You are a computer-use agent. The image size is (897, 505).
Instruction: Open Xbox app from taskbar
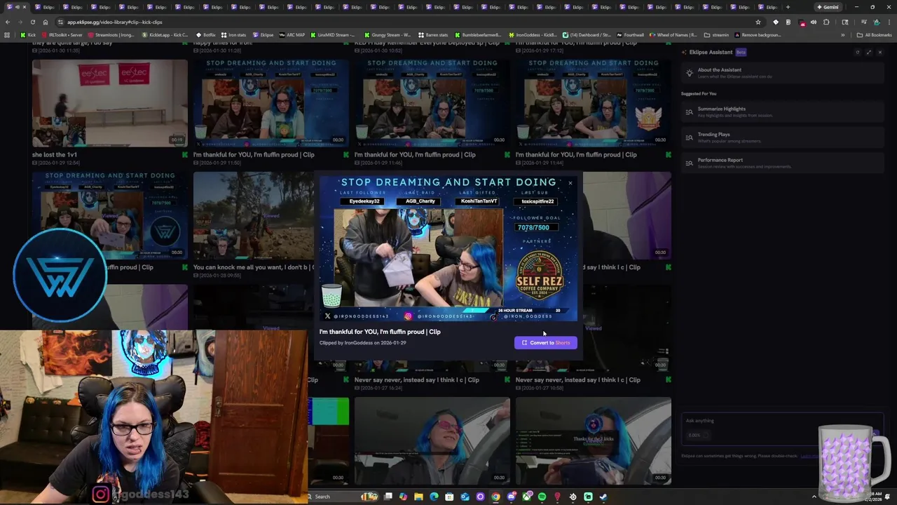tap(526, 497)
